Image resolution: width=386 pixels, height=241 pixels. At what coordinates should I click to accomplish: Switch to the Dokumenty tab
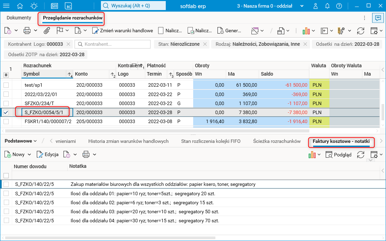tap(19, 18)
